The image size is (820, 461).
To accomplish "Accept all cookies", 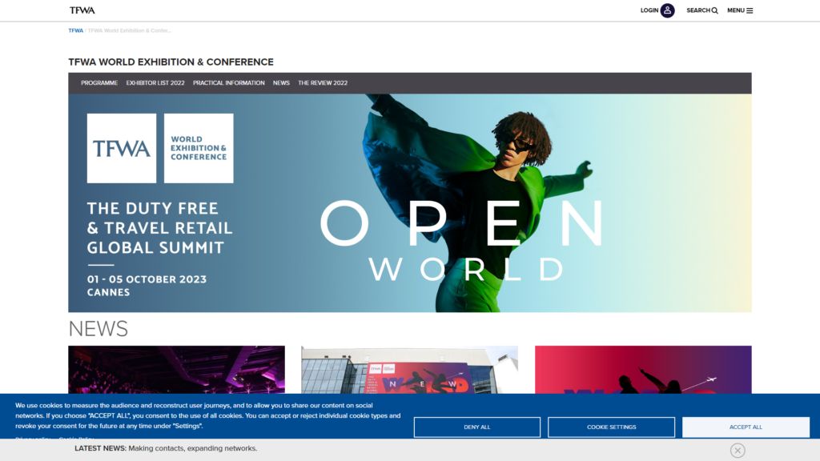I will tap(746, 427).
